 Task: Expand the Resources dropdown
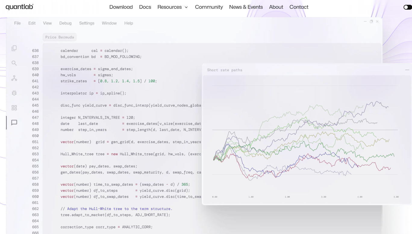[x=173, y=7]
